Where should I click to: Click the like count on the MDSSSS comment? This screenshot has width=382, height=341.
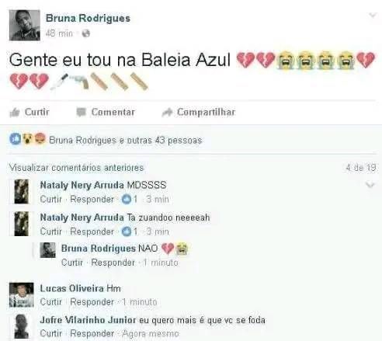[x=130, y=200]
